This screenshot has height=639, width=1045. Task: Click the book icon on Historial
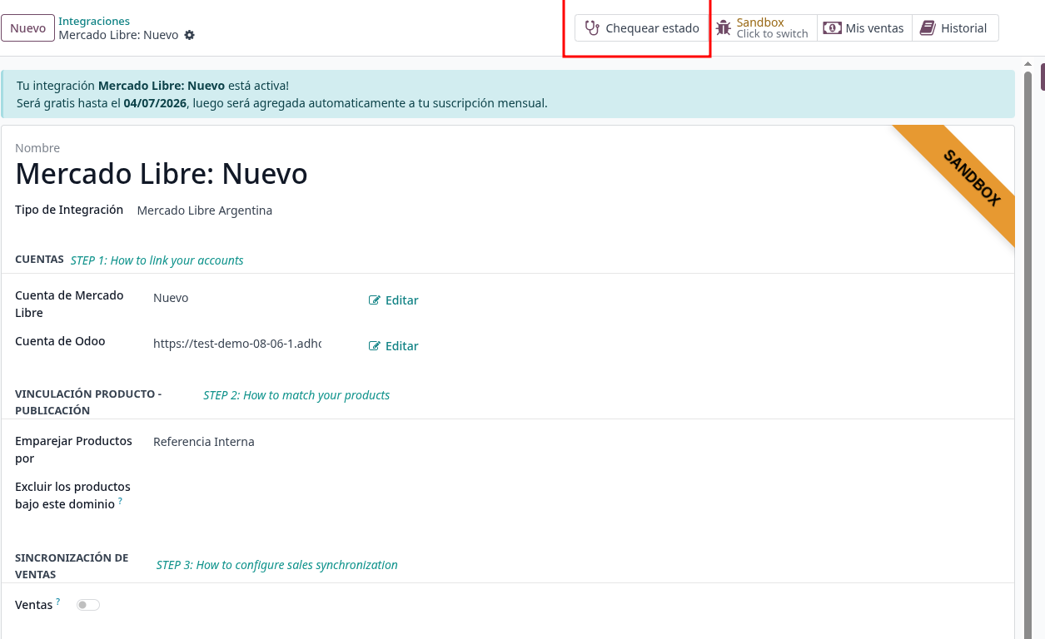click(928, 28)
